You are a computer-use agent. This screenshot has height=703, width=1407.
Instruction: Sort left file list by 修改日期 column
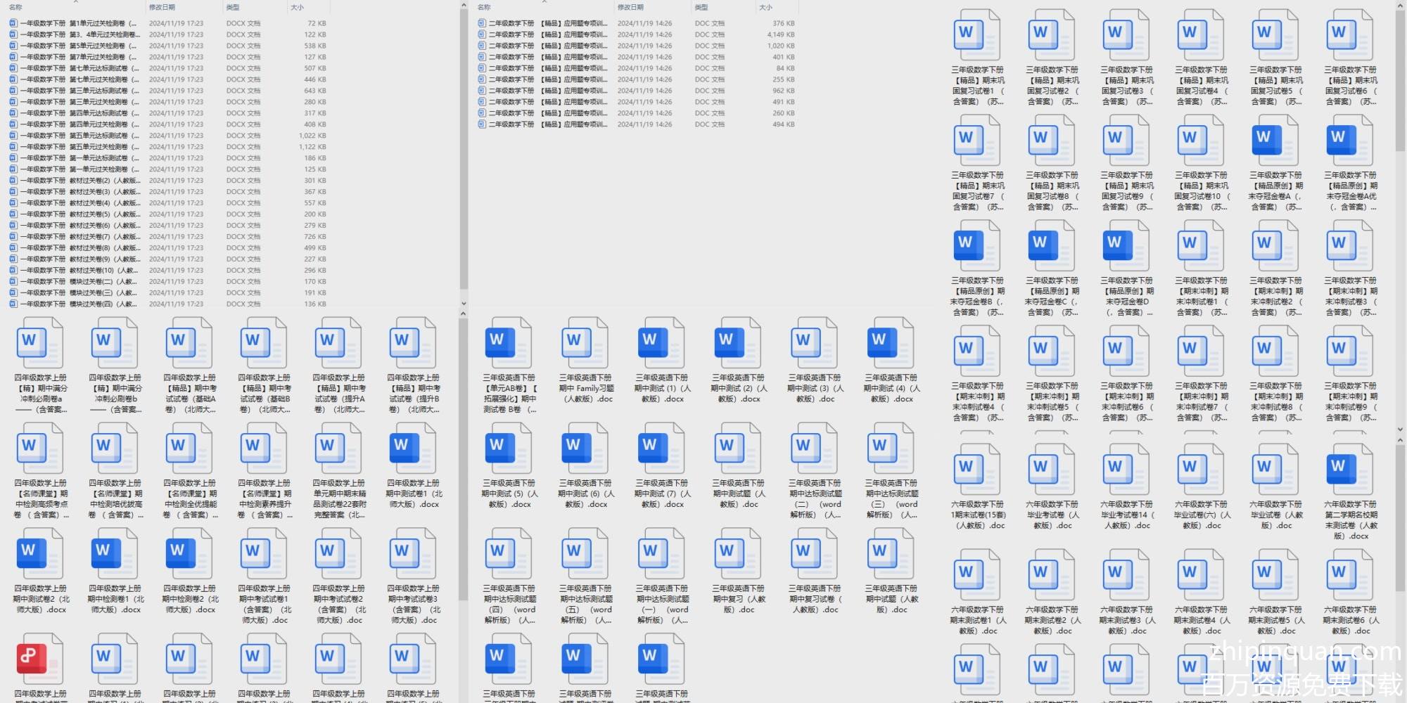[162, 7]
